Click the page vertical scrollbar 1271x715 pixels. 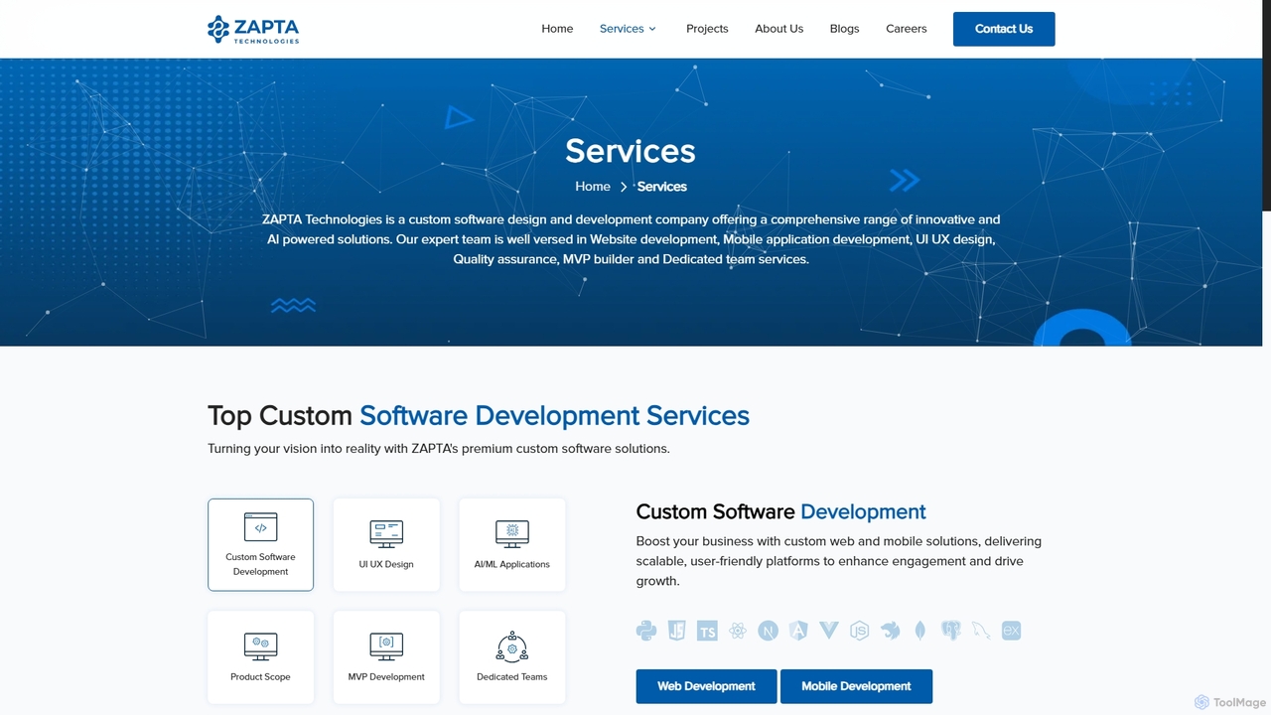[1266, 105]
